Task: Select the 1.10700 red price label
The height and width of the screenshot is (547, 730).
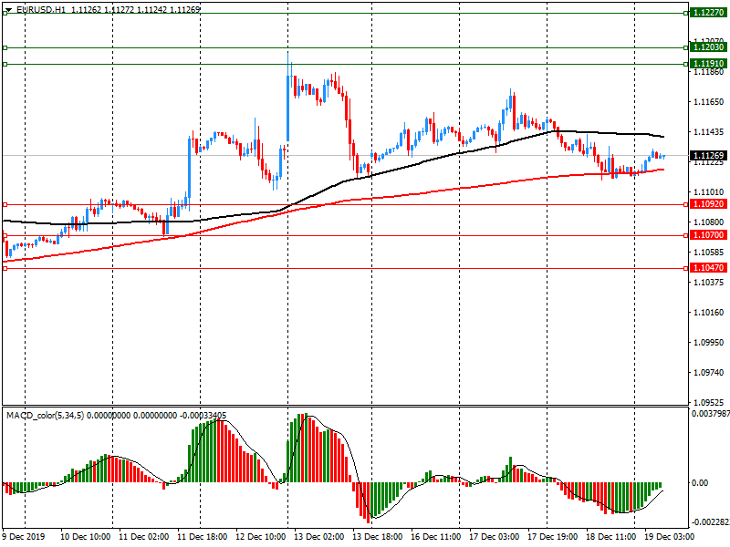Action: [709, 235]
